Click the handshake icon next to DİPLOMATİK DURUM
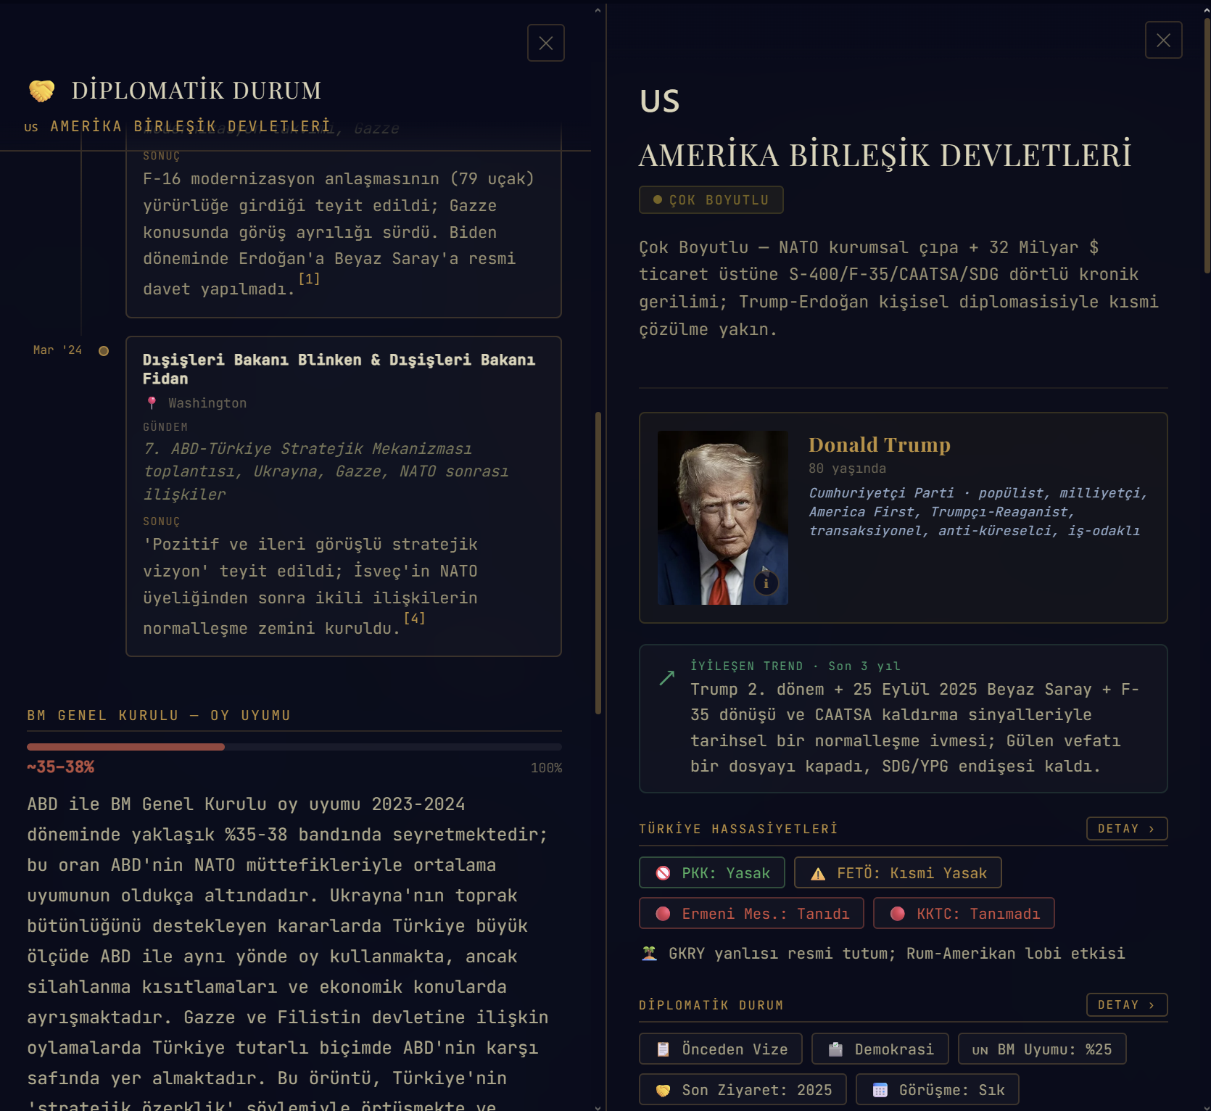Viewport: 1211px width, 1111px height. coord(41,89)
